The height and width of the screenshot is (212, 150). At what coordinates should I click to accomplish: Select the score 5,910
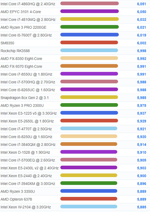(142, 153)
